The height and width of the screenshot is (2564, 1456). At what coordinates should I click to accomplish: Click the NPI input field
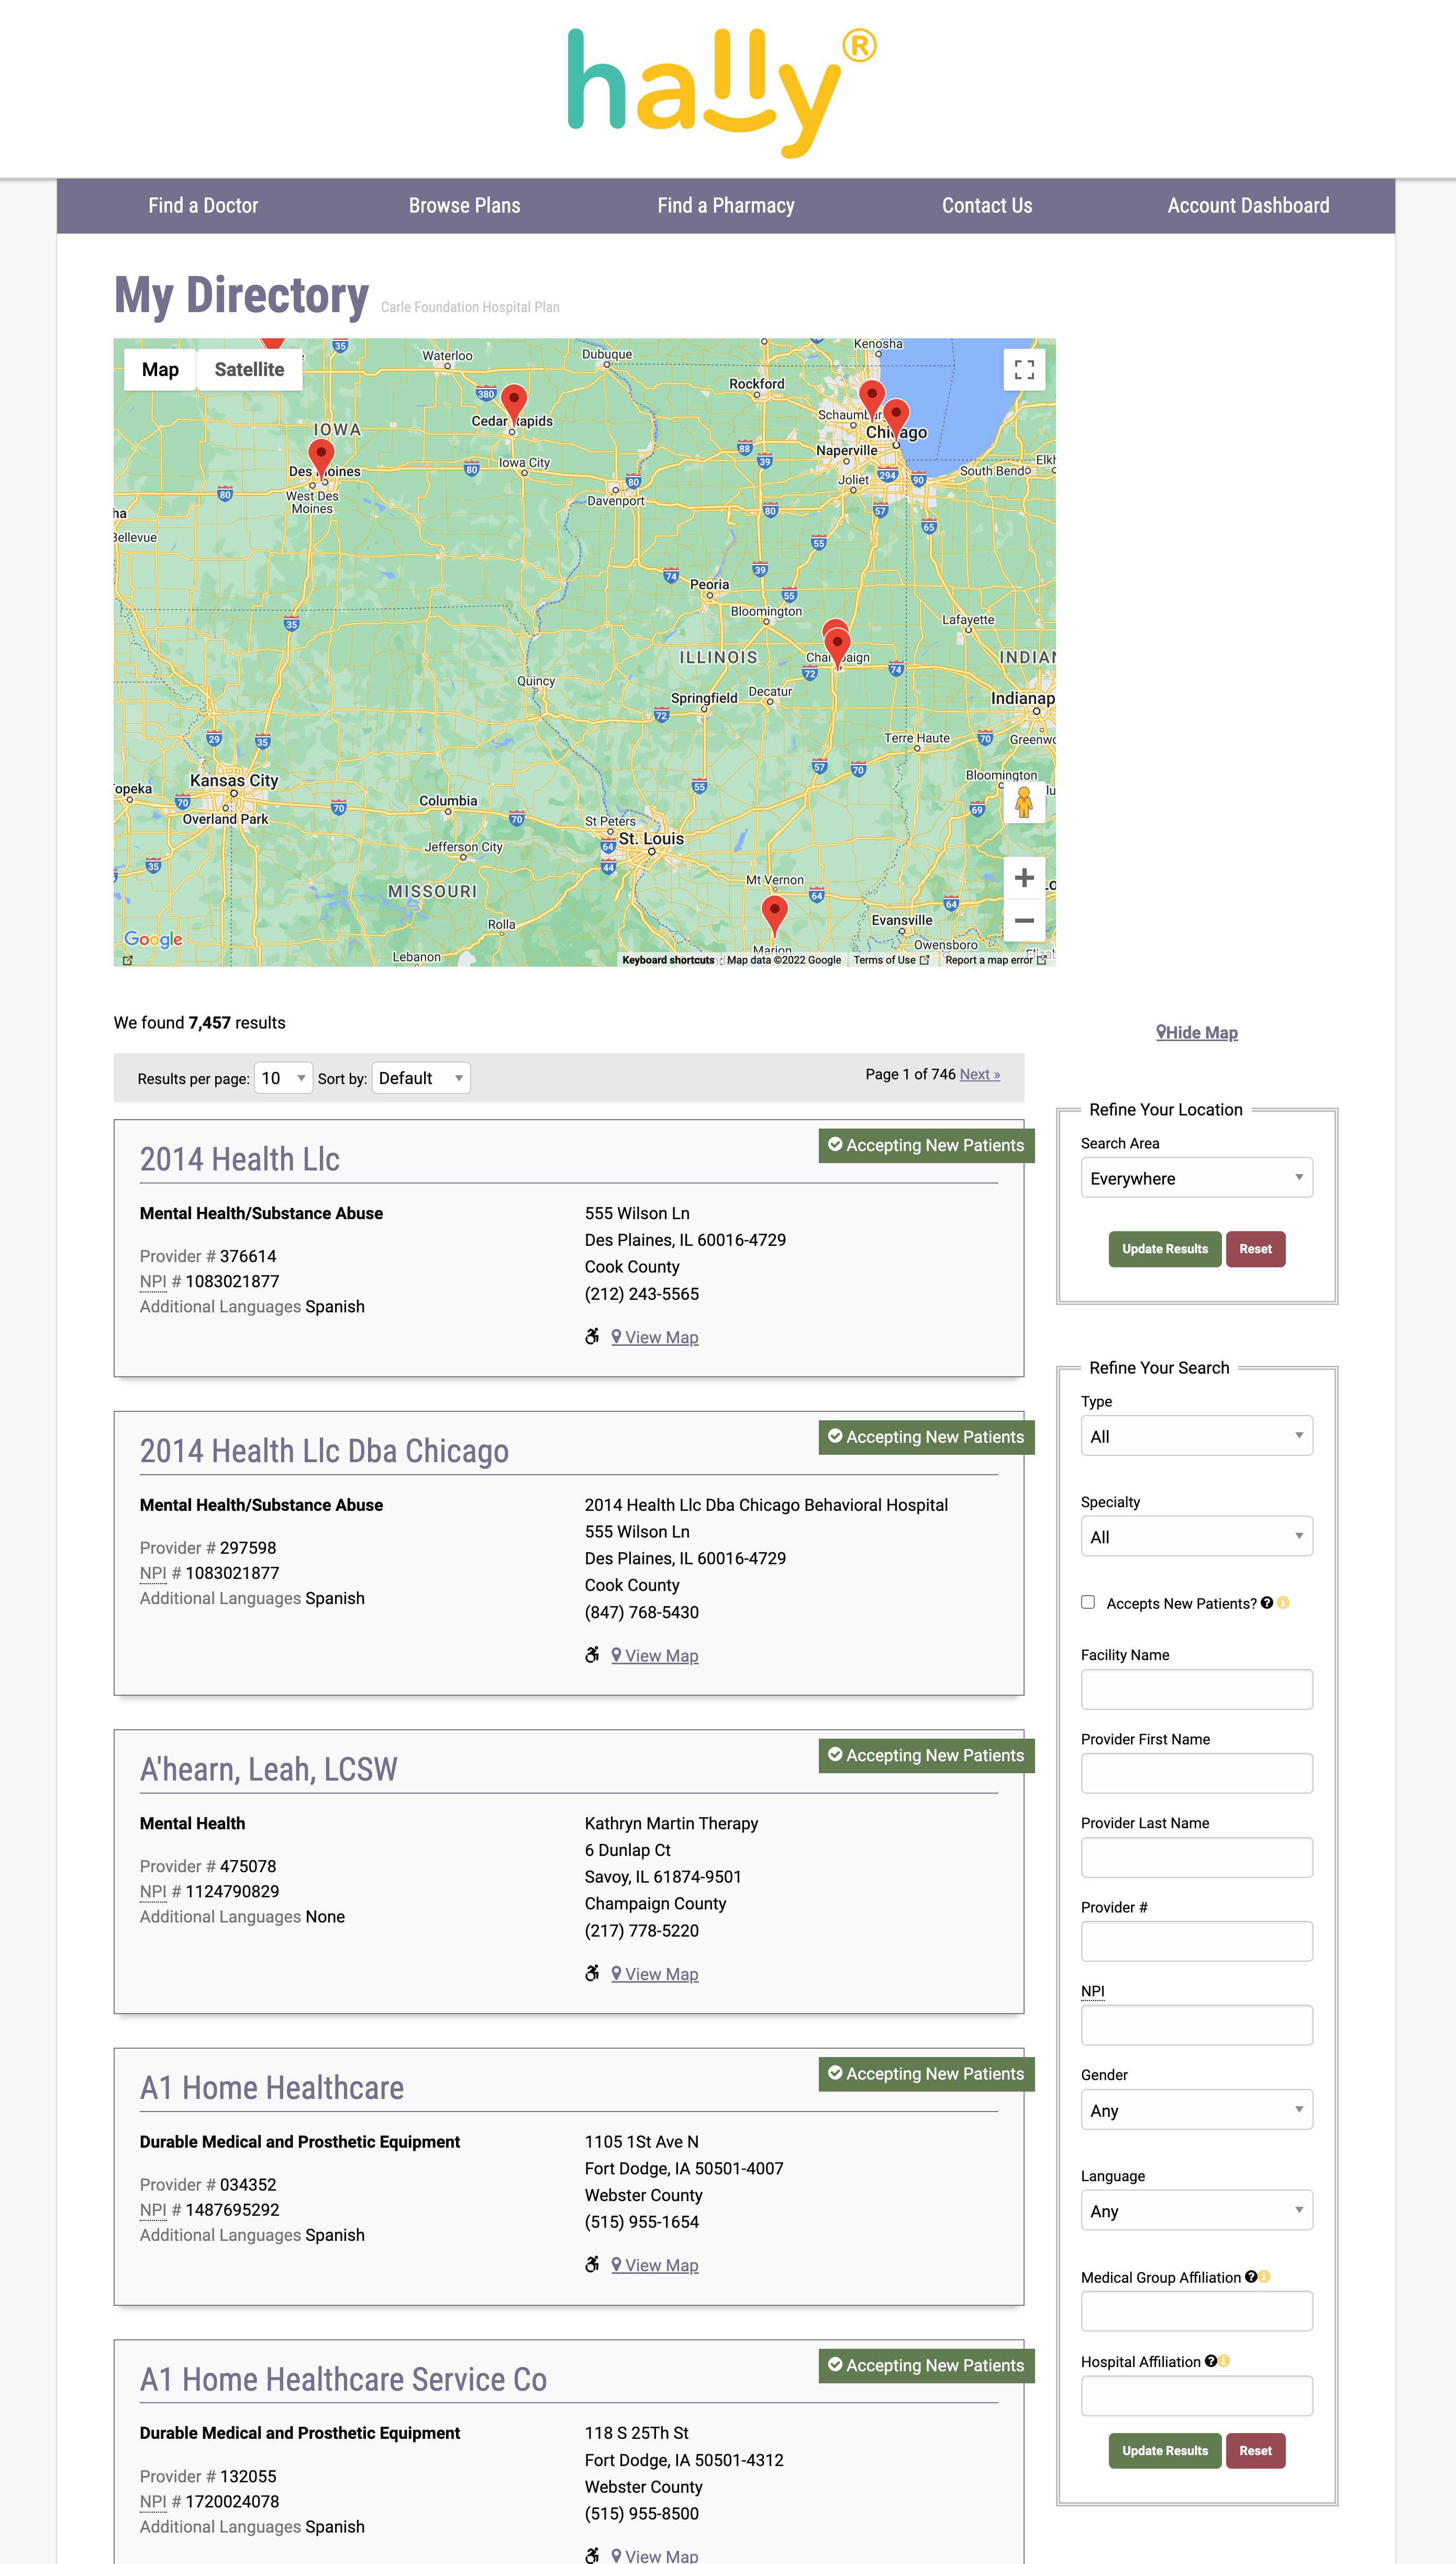click(x=1196, y=2026)
